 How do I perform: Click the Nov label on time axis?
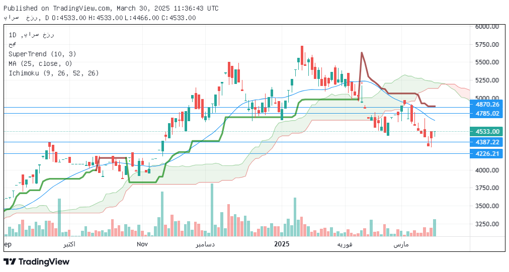pos(142,244)
